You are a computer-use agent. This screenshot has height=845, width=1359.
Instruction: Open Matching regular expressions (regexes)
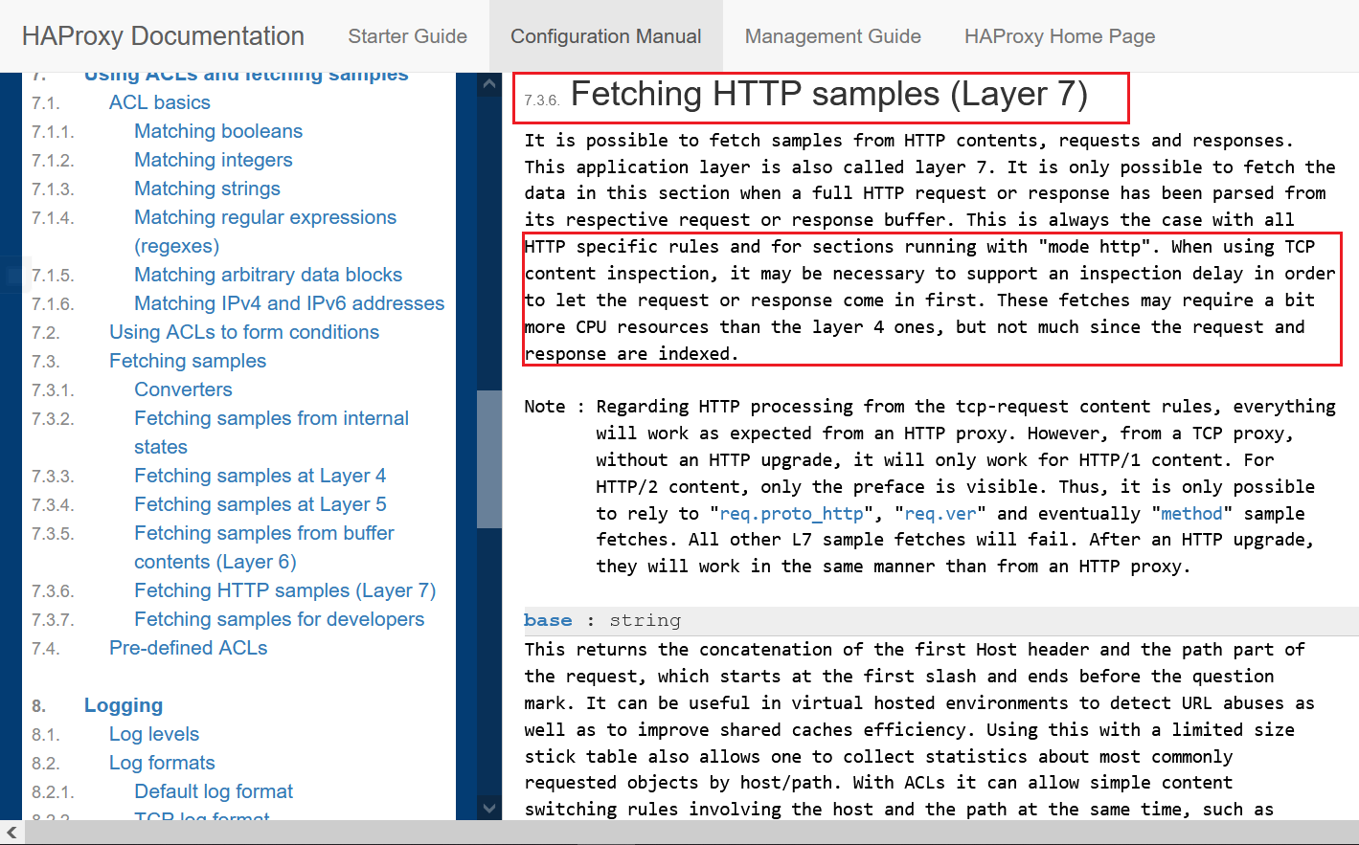click(x=265, y=232)
